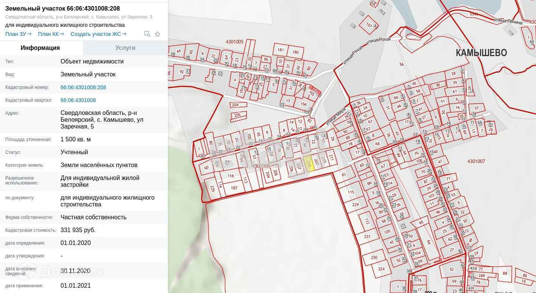Click the улица Ленина street label
This screenshot has height=293, width=536.
pos(509,21)
